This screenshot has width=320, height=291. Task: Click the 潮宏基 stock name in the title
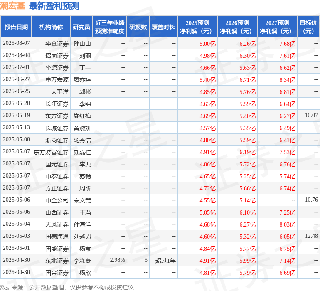[x=12, y=6]
